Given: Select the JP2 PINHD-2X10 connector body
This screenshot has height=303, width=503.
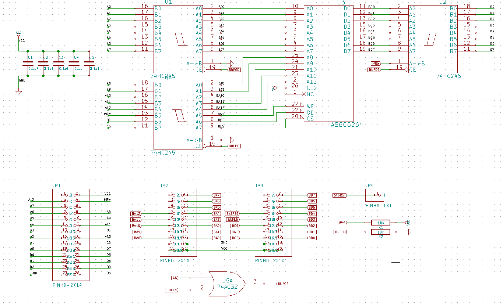Looking at the screenshot, I should [178, 222].
